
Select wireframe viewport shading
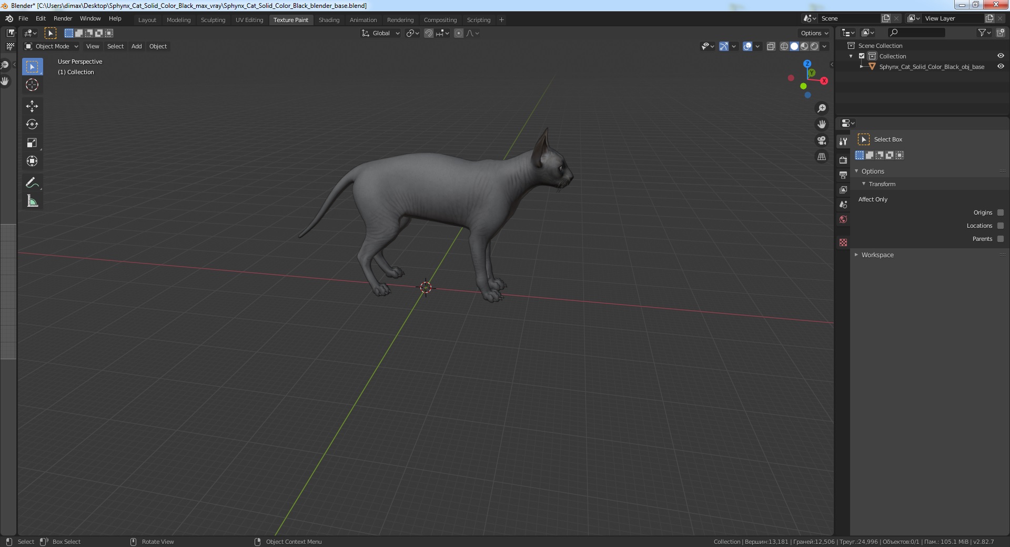[784, 46]
